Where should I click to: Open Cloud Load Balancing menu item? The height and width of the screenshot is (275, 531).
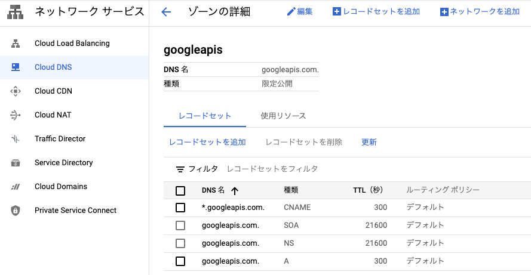(x=72, y=44)
